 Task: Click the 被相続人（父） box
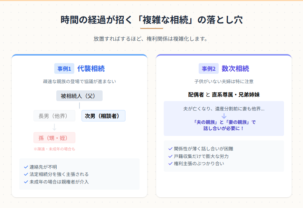pos(79,96)
